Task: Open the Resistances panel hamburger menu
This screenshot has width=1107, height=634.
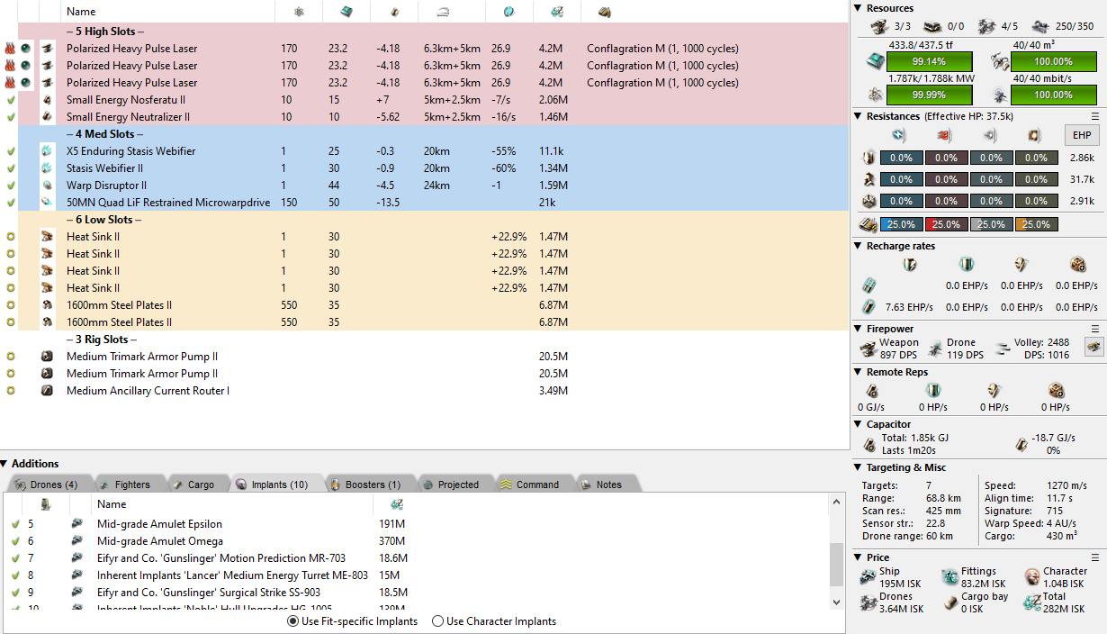Action: pos(1095,116)
